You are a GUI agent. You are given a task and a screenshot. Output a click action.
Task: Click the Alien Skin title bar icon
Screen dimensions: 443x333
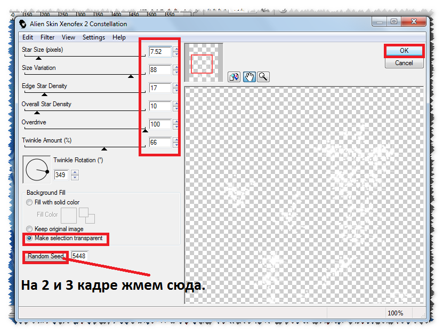coord(23,24)
